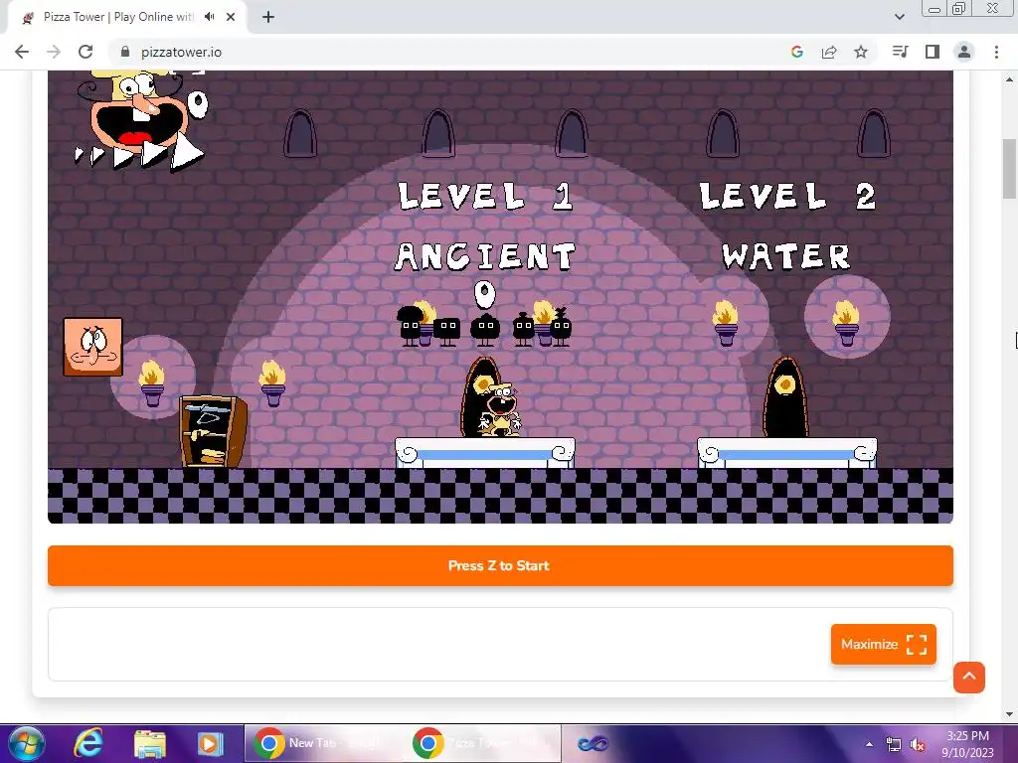Maximize the game to fullscreen
This screenshot has width=1018, height=763.
tap(884, 644)
